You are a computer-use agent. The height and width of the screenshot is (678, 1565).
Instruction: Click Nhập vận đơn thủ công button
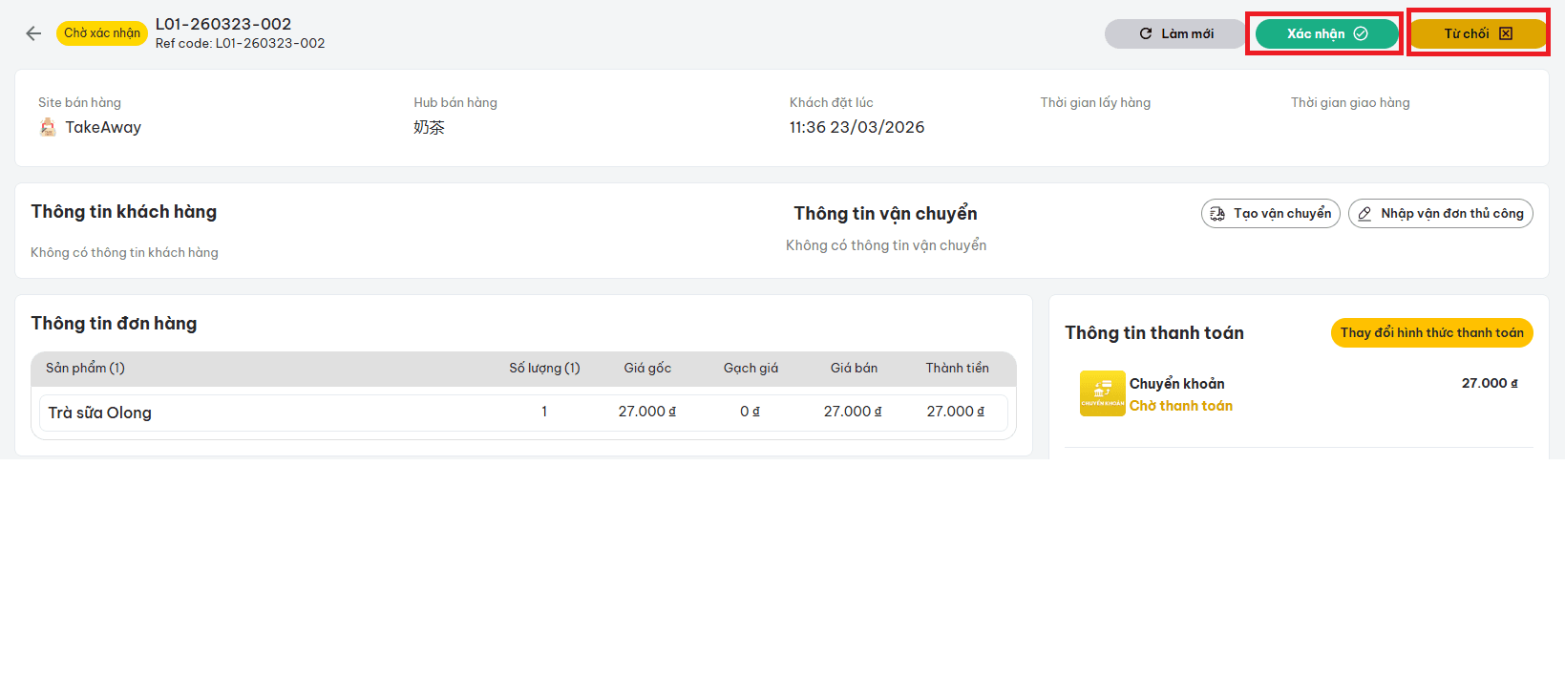(x=1441, y=214)
